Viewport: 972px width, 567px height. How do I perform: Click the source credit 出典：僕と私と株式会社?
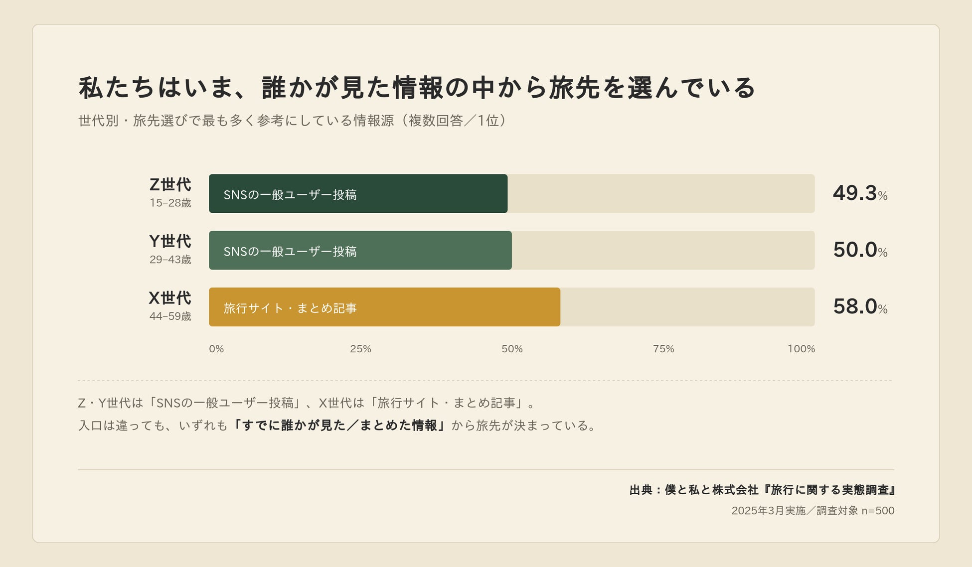(762, 490)
